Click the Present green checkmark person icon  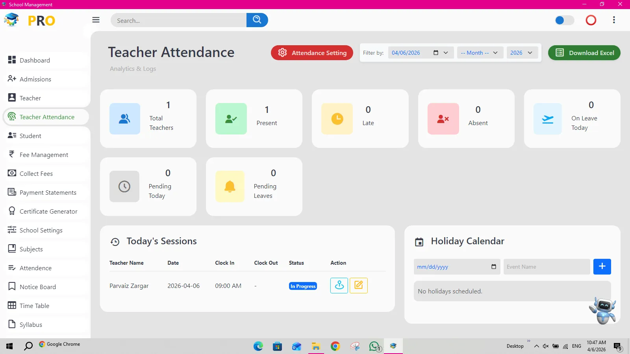pyautogui.click(x=231, y=119)
